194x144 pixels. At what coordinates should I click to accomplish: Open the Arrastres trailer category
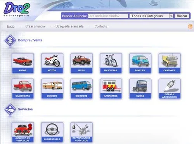pos(111,89)
